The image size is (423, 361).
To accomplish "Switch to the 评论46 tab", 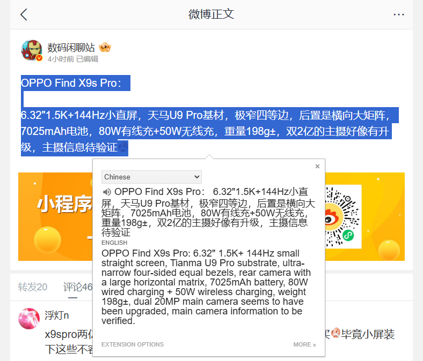I will click(78, 287).
